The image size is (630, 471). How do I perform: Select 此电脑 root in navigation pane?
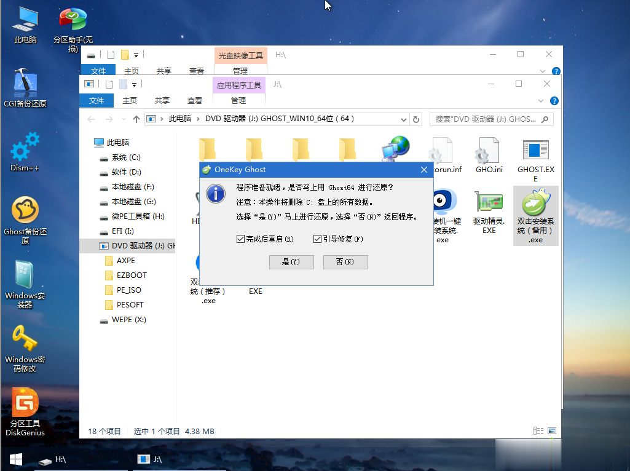click(118, 142)
